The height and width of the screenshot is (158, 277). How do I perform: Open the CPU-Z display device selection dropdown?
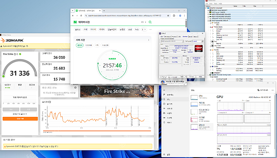pyautogui.click(x=173, y=41)
